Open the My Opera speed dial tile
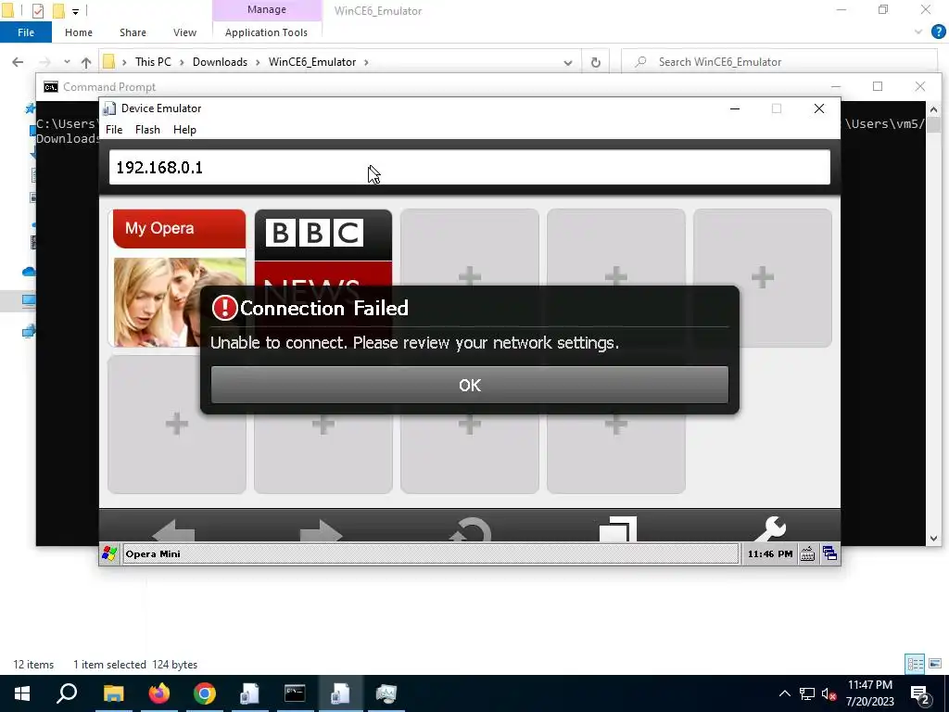The image size is (949, 712). (177, 278)
